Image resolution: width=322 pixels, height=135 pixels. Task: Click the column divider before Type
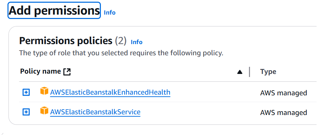[250, 72]
